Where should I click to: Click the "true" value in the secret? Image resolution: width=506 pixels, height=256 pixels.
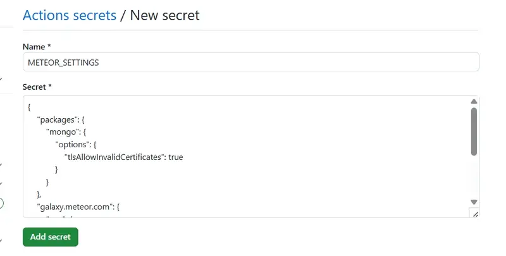click(176, 157)
